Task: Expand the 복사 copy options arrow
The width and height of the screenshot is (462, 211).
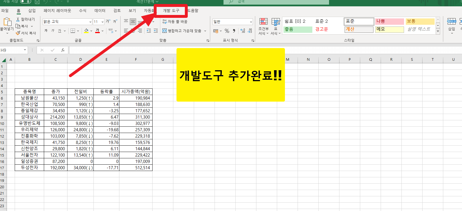Action: (x=32, y=26)
